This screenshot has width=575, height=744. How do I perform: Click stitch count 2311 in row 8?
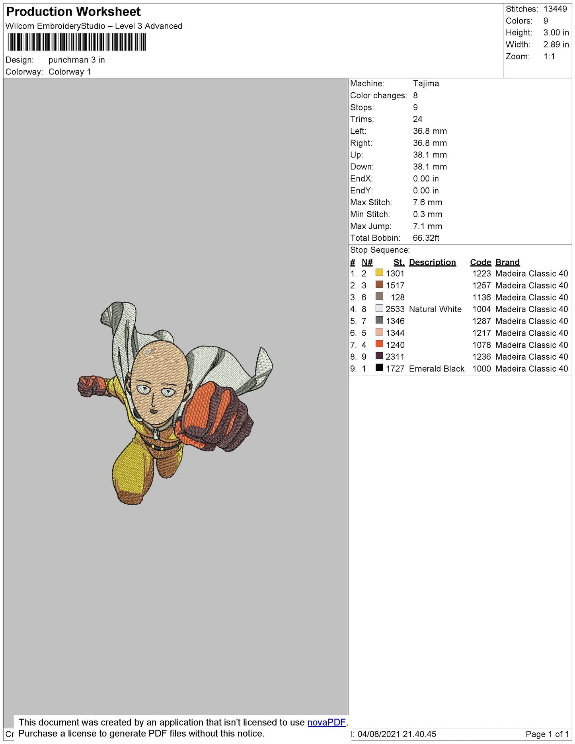395,357
